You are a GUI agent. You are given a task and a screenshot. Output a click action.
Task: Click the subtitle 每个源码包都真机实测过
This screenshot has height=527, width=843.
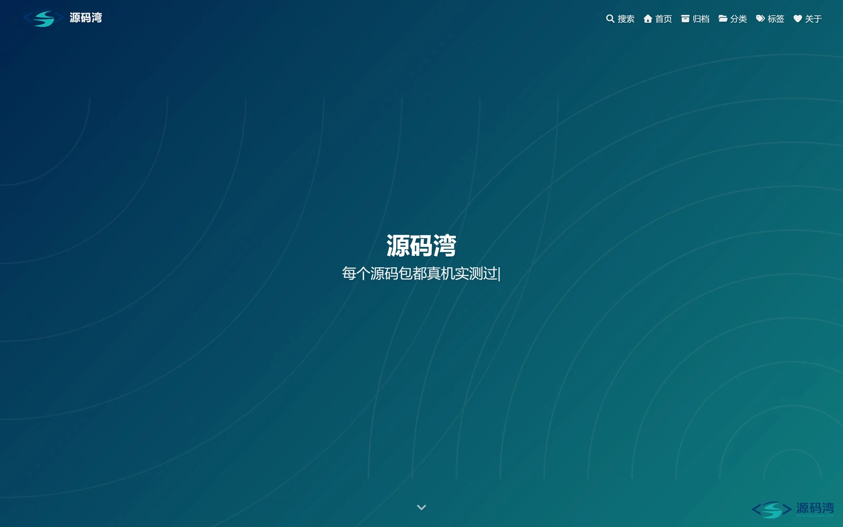[420, 274]
